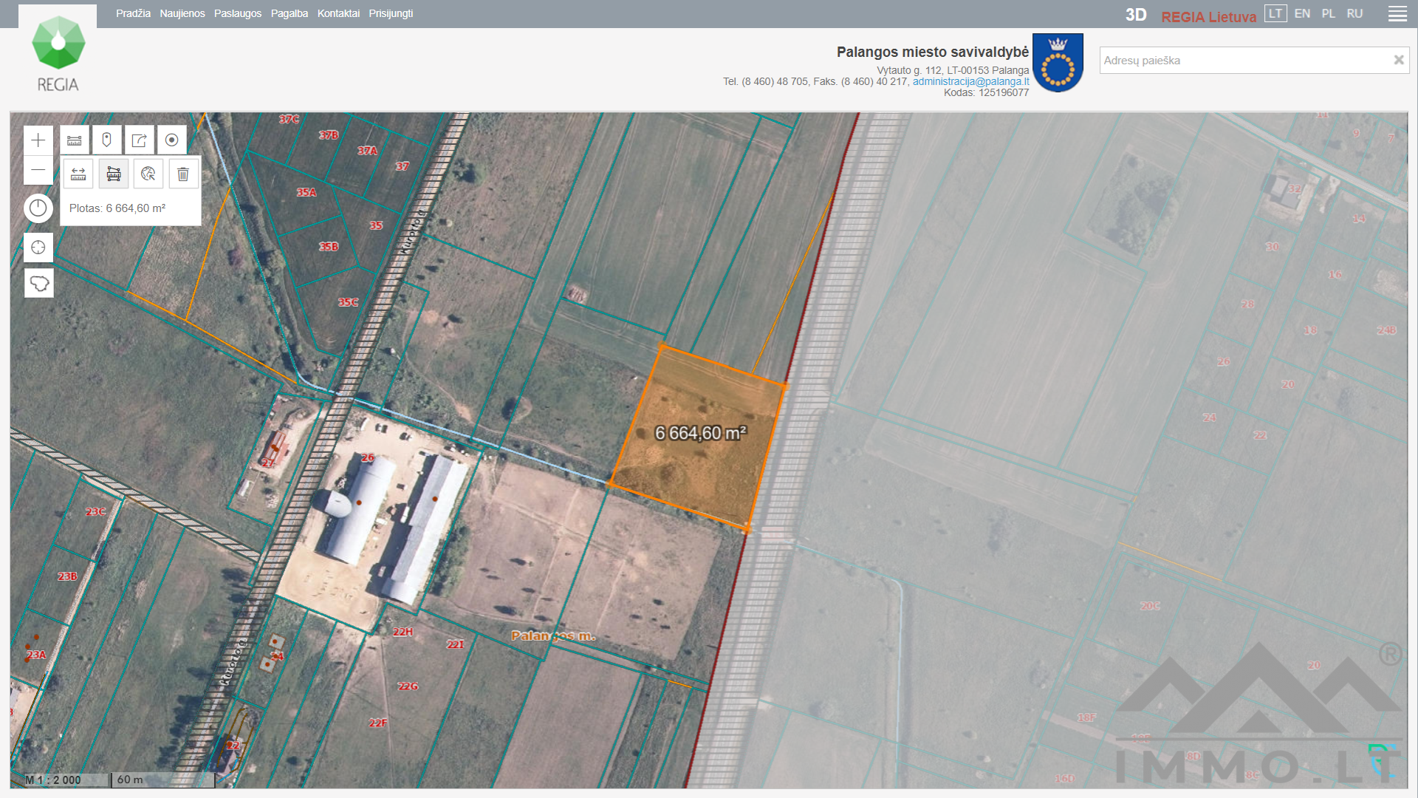Click the map pin marker tool
This screenshot has height=798, width=1418.
(x=106, y=140)
